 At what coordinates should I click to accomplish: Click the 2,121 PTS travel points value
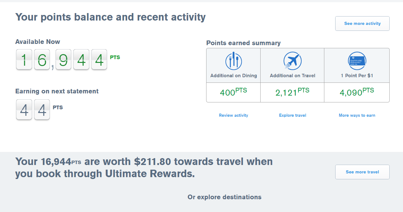292,92
